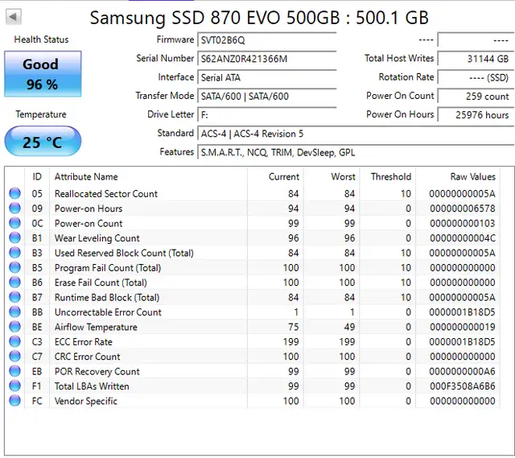Select the Features field S.M.A.R.T., NCQ, TRIM
The width and height of the screenshot is (515, 458).
[x=356, y=152]
